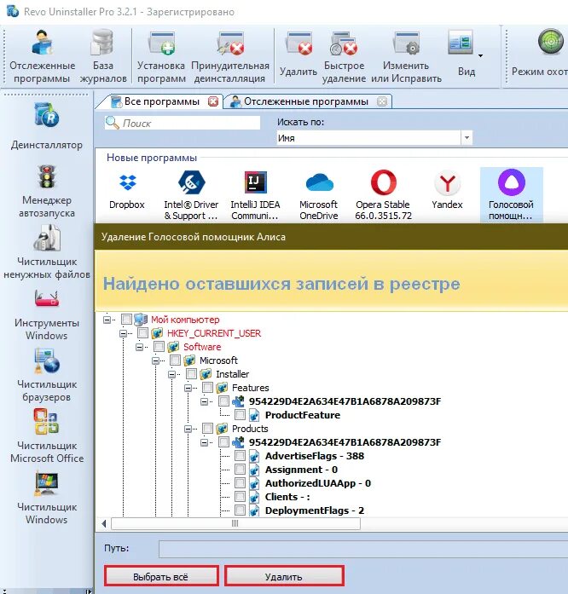Check the ProductFeature value checkbox
The image size is (568, 594).
coord(240,415)
